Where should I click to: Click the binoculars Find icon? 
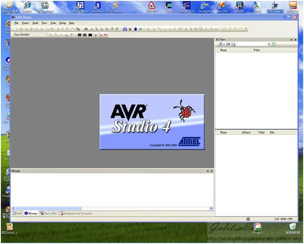(86, 29)
